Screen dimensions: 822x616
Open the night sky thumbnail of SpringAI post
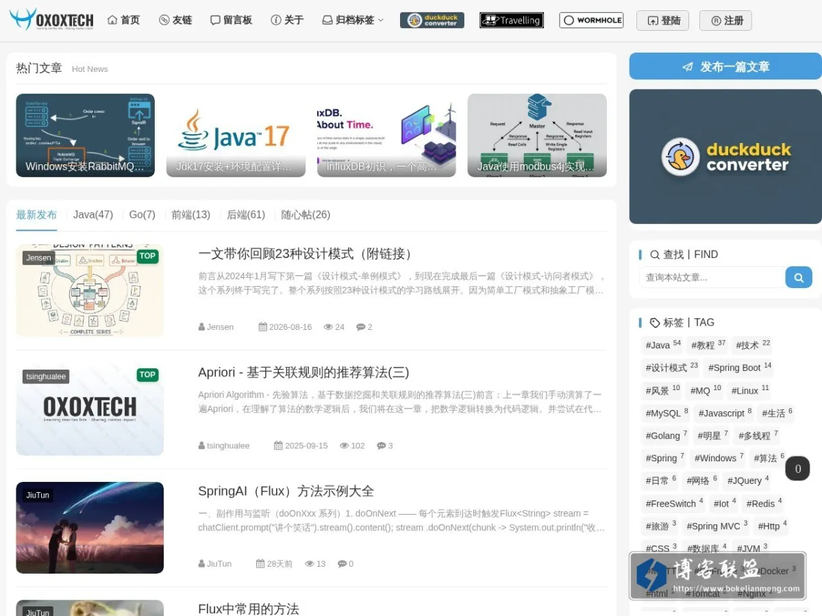[x=90, y=528]
